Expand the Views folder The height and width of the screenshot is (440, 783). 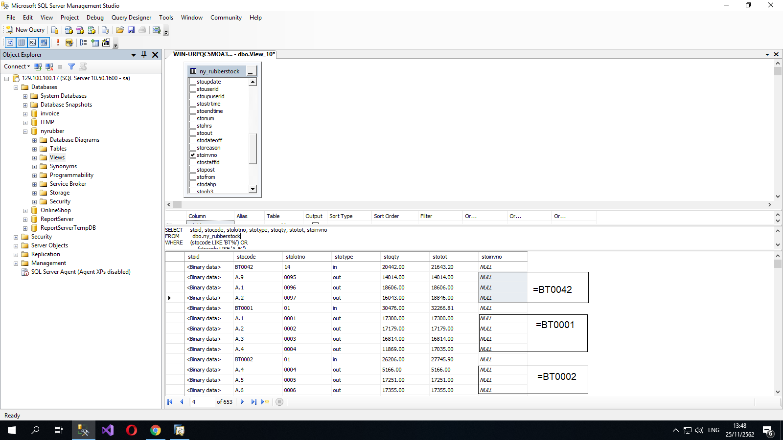coord(34,158)
